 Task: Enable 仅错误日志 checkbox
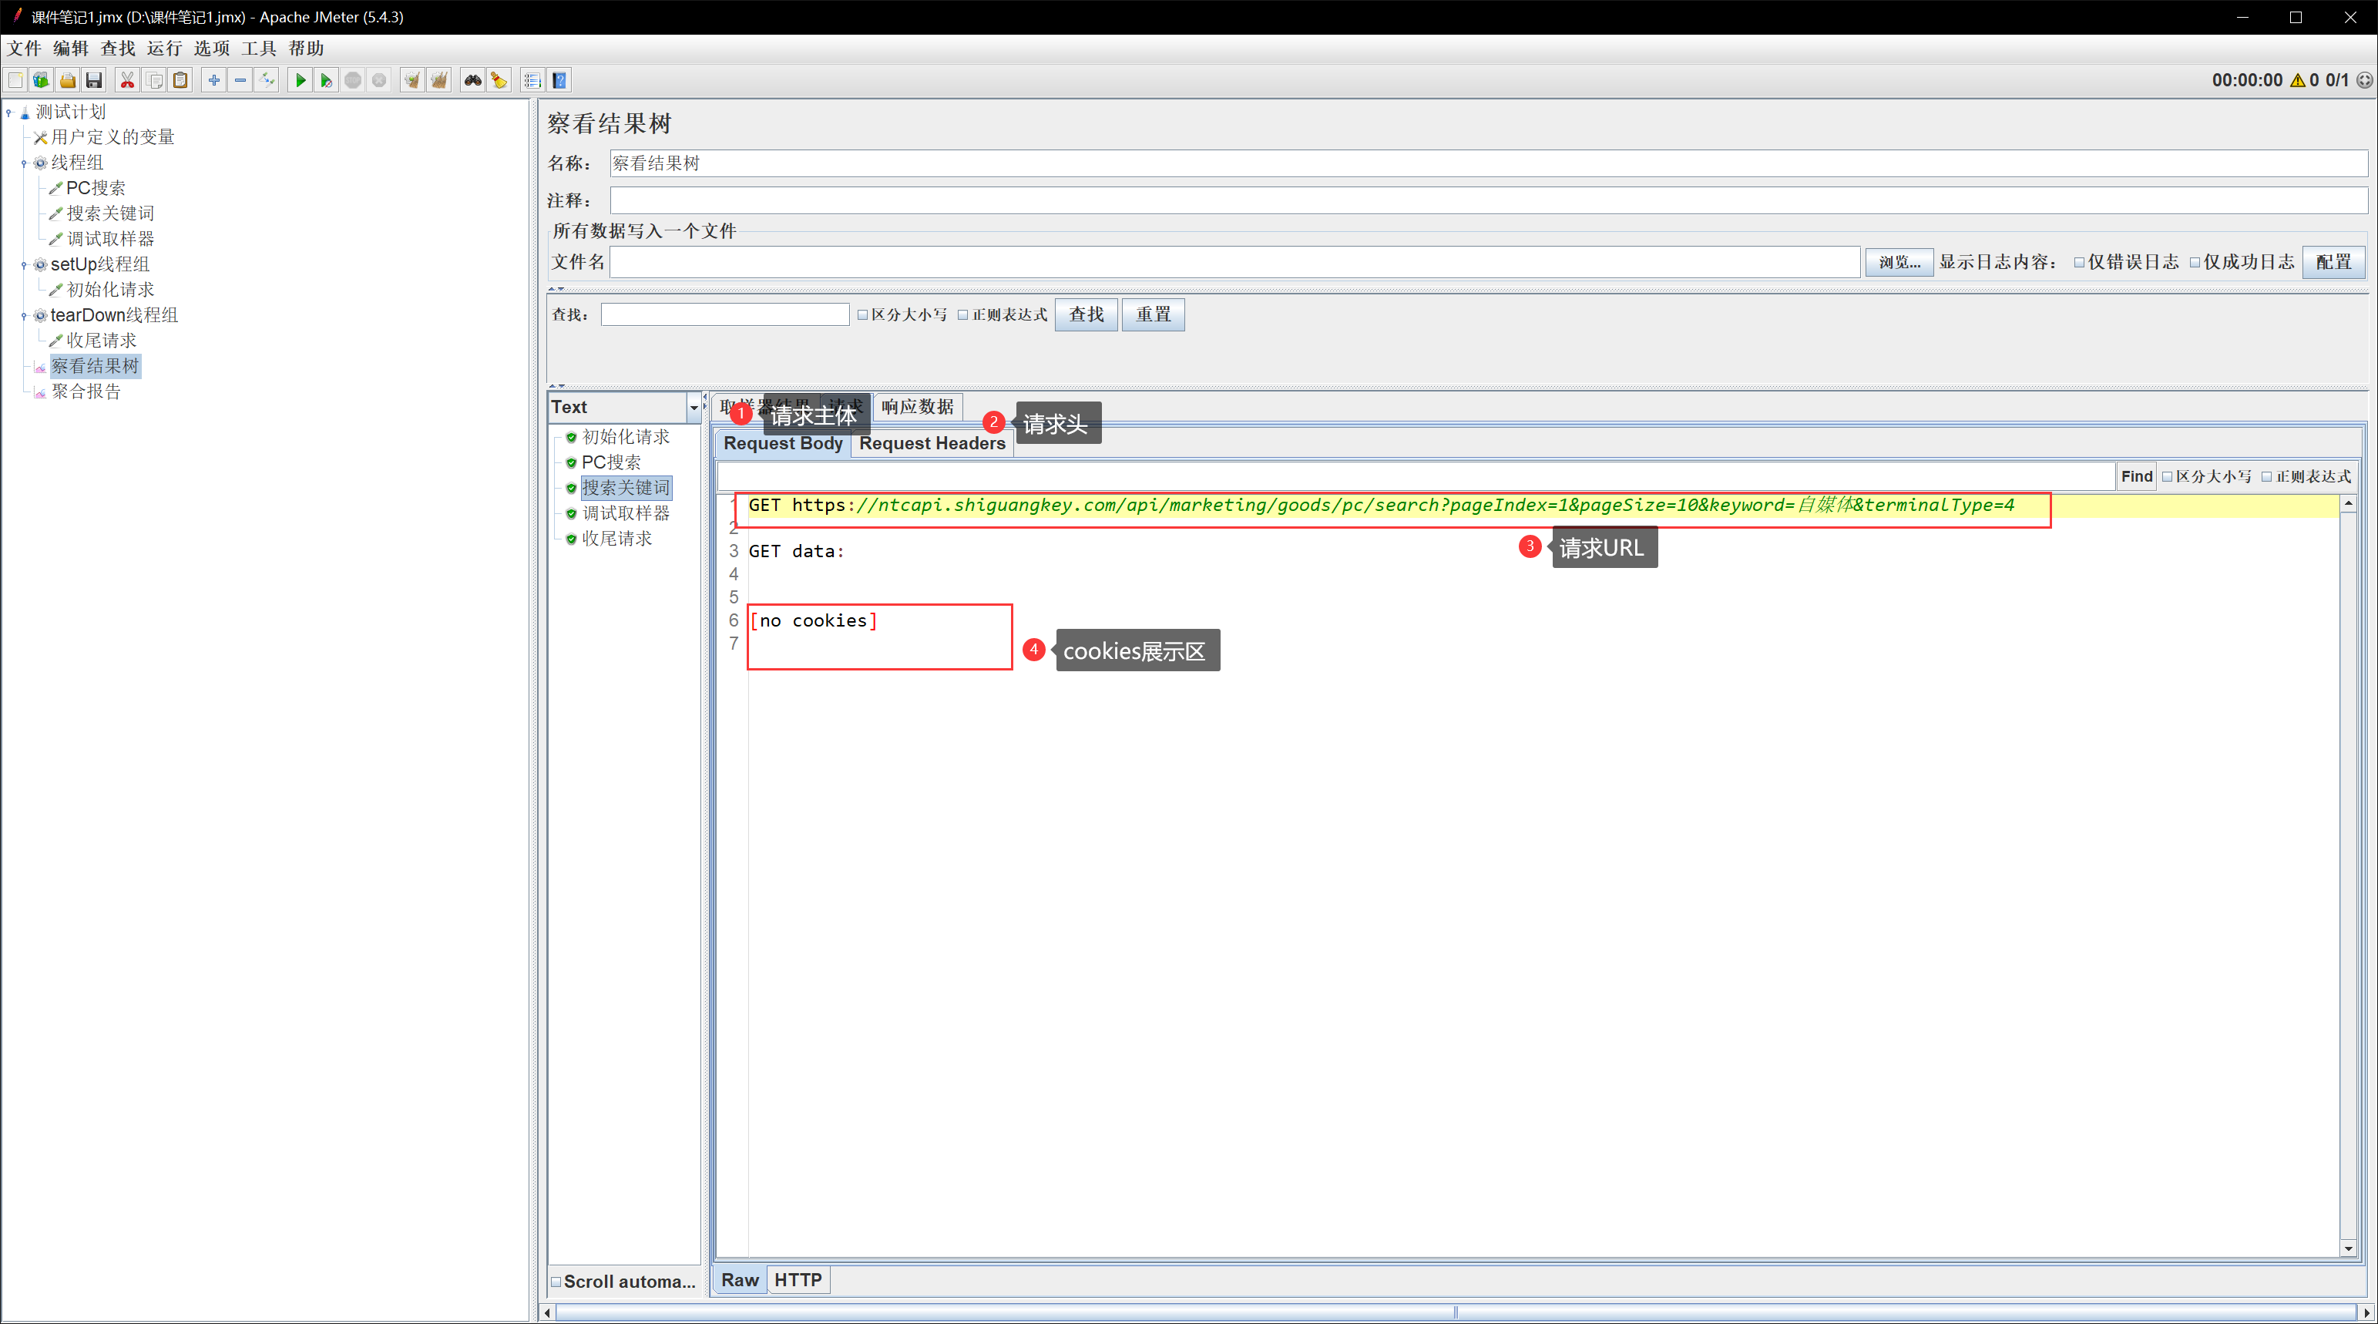[2079, 262]
